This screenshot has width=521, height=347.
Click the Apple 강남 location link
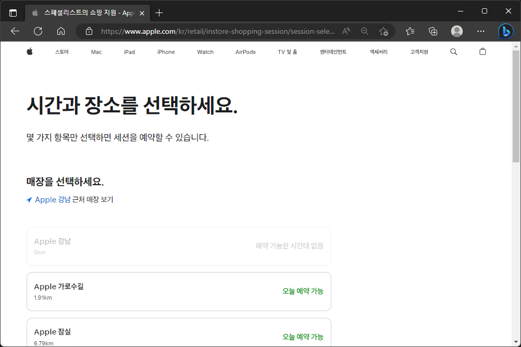point(53,200)
